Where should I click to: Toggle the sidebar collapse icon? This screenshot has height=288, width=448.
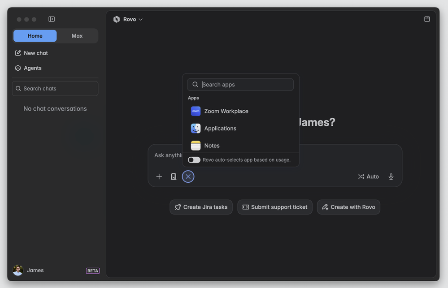click(x=52, y=19)
